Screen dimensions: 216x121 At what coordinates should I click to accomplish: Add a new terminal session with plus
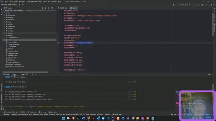[x=32, y=74]
